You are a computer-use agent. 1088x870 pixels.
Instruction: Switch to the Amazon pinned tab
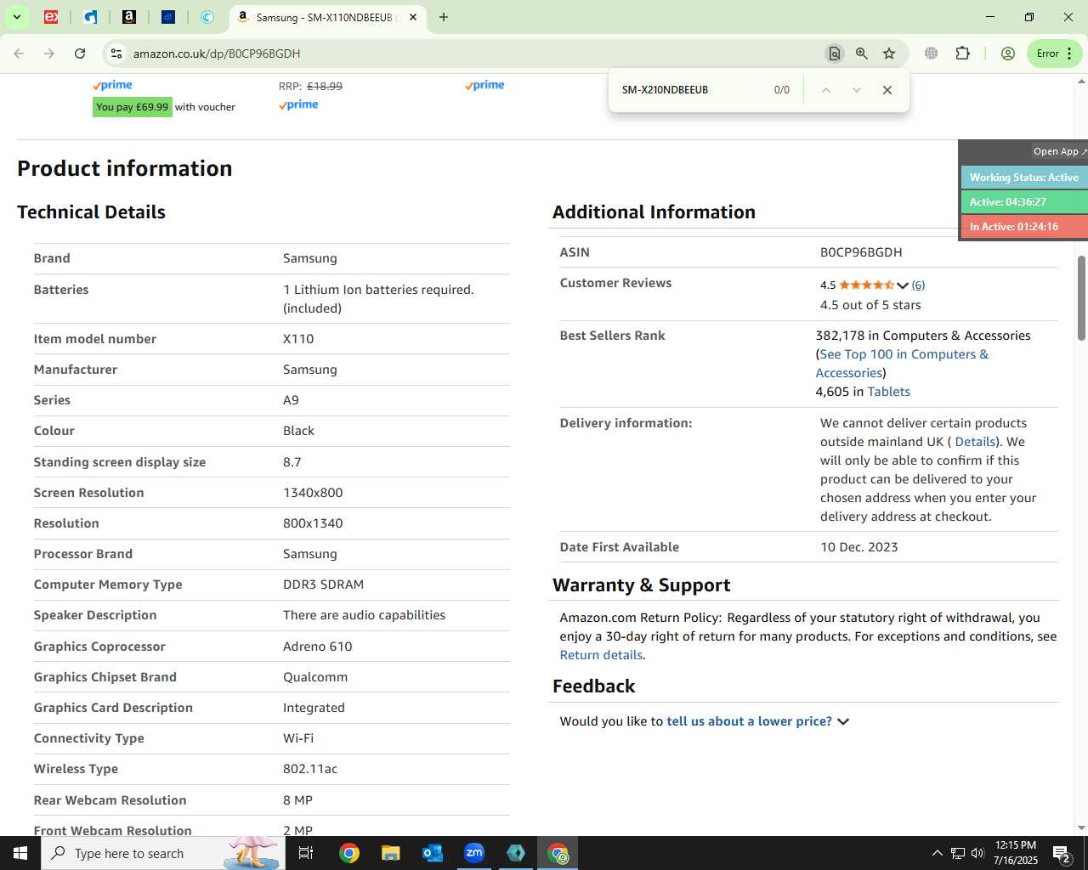coord(129,17)
